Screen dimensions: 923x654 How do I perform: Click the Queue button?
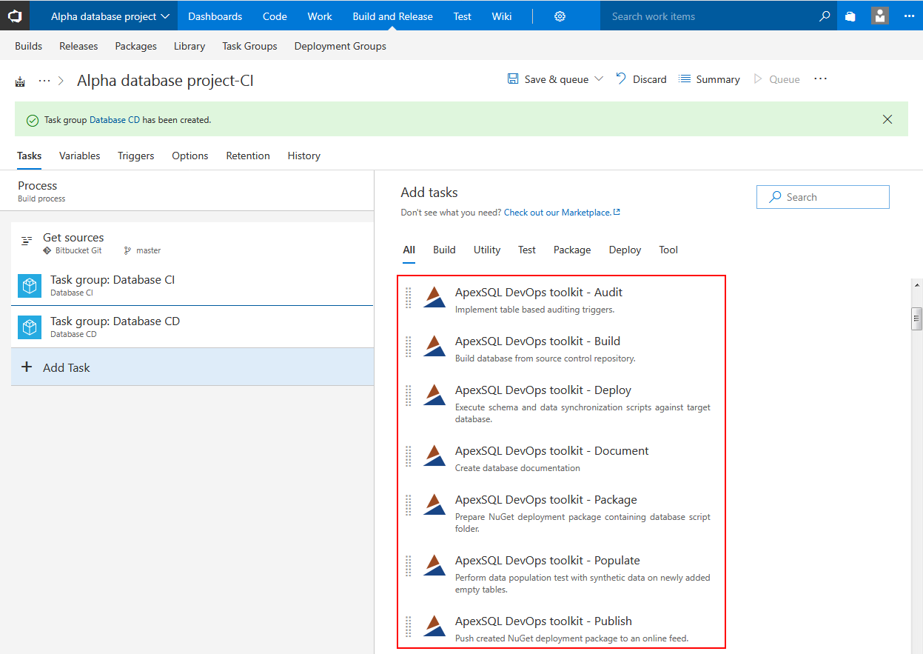point(776,79)
